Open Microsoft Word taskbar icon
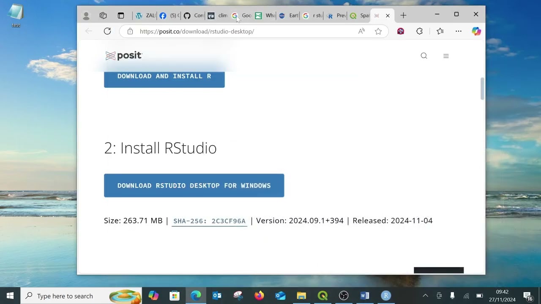Screen dimensions: 541x304 tap(365, 296)
